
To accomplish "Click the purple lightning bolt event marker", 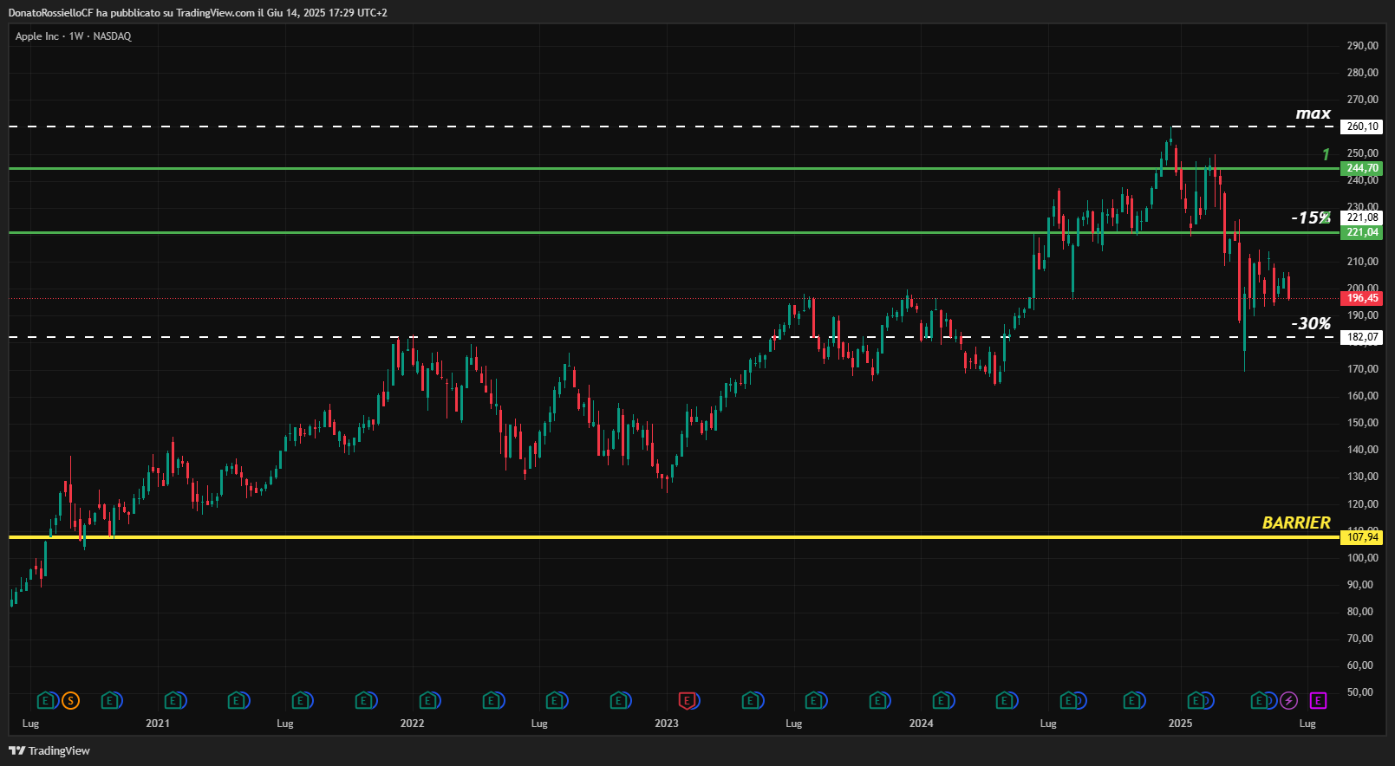I will point(1288,700).
